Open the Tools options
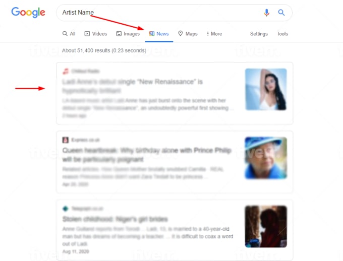This screenshot has width=343, height=261. [x=282, y=34]
